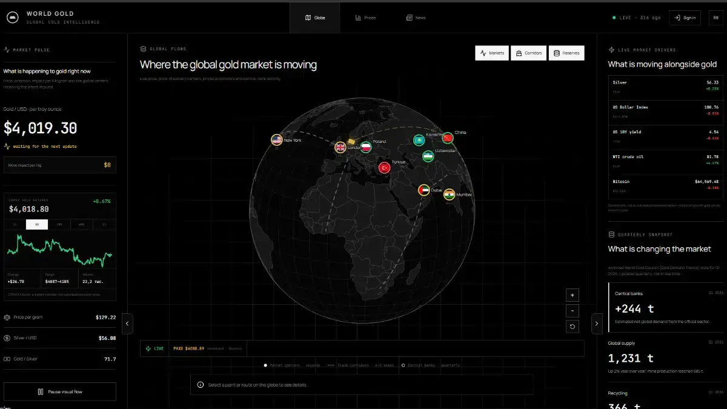This screenshot has height=409, width=727.
Task: Select the 1M chart range
Action: coord(59,225)
